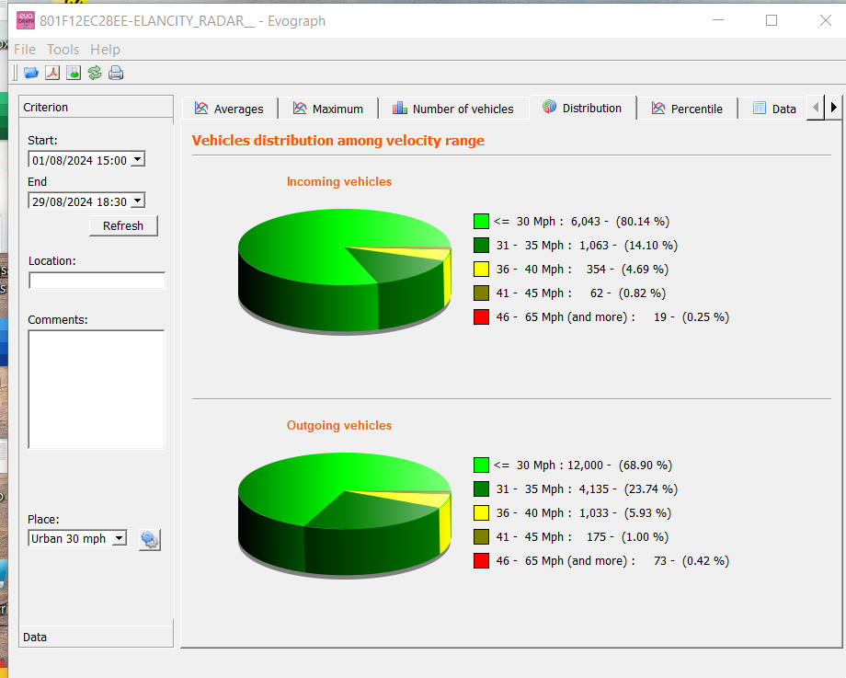Open the File menu
Viewport: 846px width, 678px height.
tap(25, 49)
